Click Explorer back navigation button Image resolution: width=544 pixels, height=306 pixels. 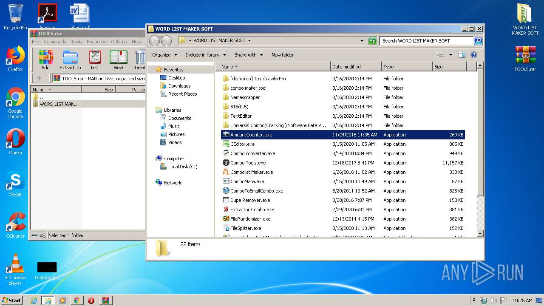(x=154, y=41)
